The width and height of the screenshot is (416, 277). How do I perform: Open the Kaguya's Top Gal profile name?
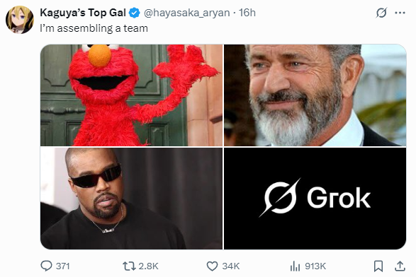tap(83, 13)
